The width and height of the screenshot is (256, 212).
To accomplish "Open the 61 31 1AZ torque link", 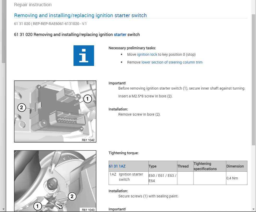I will (x=117, y=166).
